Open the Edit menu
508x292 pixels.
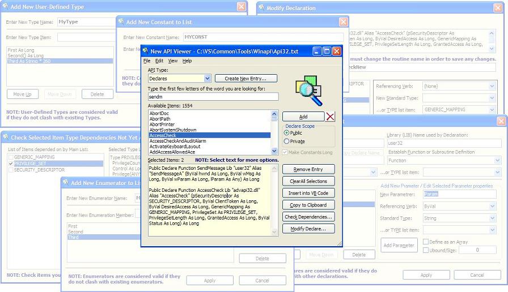(159, 61)
